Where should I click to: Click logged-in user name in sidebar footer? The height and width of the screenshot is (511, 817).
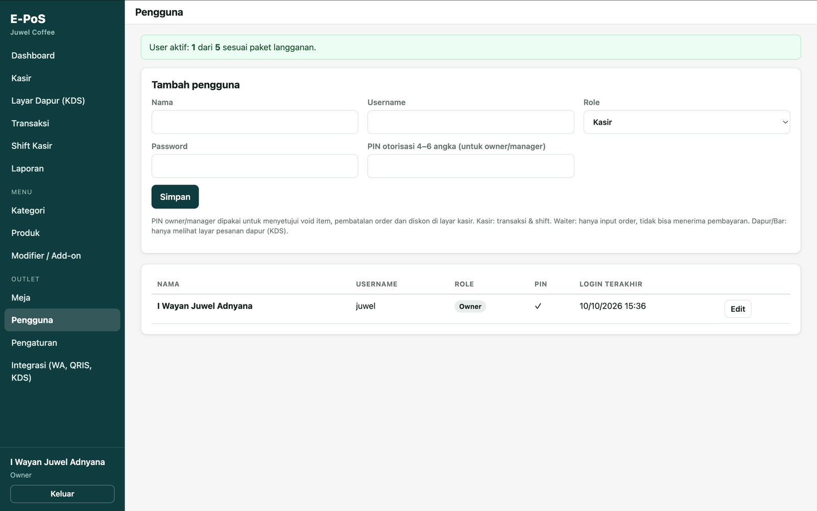point(58,462)
